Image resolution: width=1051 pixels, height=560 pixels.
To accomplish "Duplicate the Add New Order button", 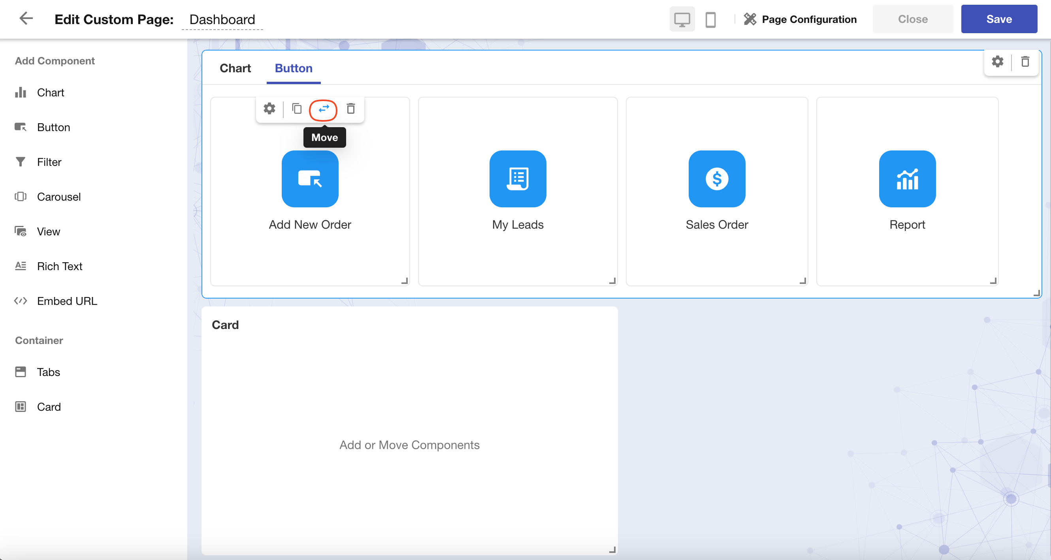I will [x=297, y=109].
